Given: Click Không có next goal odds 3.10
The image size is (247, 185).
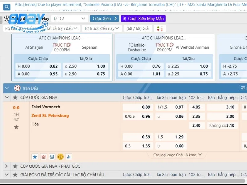Looking at the screenshot, I should pyautogui.click(x=222, y=125).
